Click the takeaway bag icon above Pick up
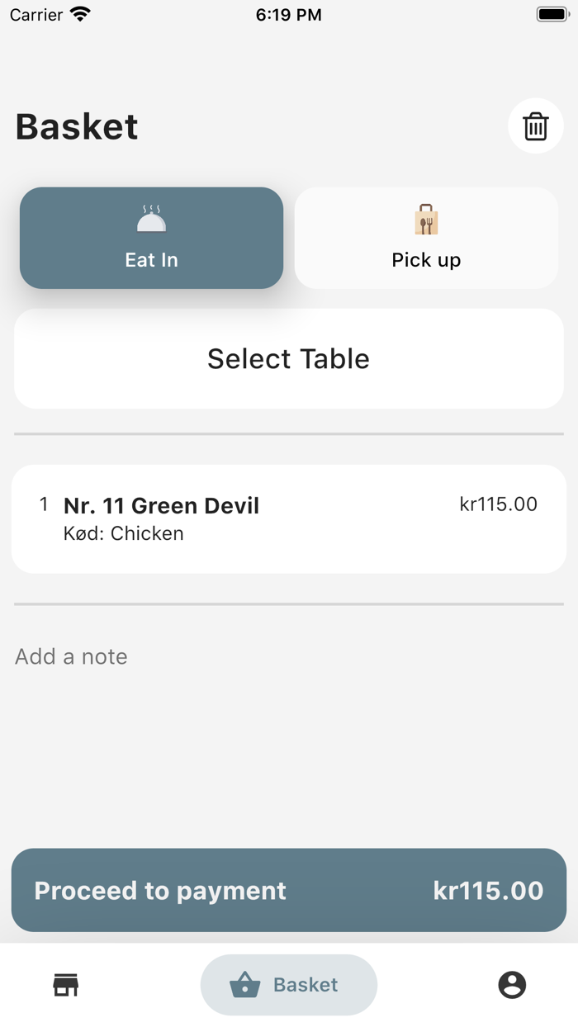578x1027 pixels. tap(426, 220)
